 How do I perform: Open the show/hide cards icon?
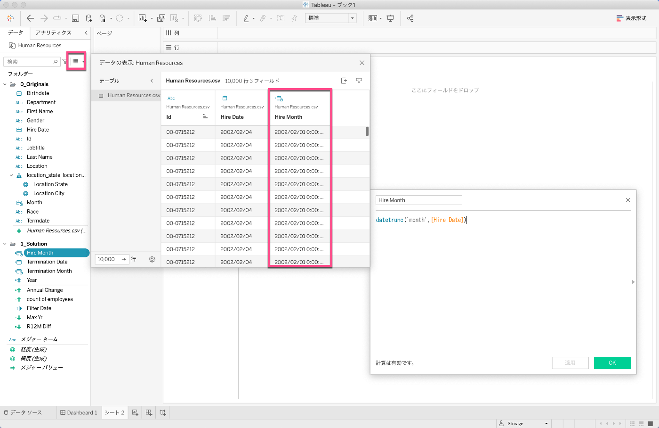coord(373,18)
